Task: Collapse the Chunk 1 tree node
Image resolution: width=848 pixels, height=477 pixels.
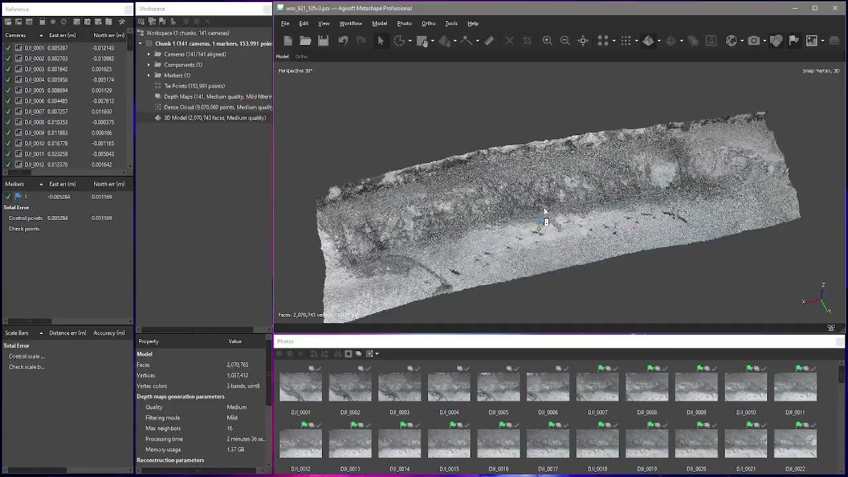Action: coord(140,44)
